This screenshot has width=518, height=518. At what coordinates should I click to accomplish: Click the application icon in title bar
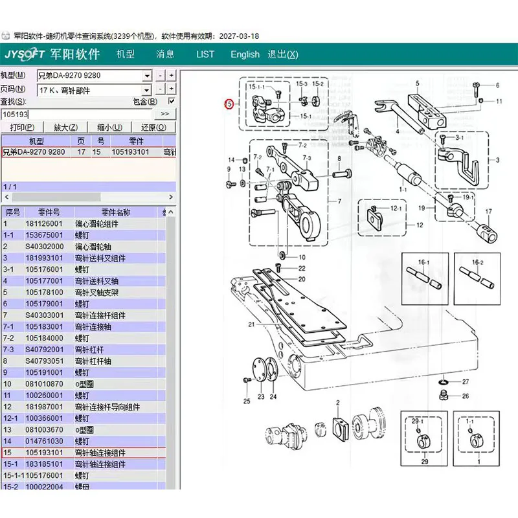click(x=6, y=36)
